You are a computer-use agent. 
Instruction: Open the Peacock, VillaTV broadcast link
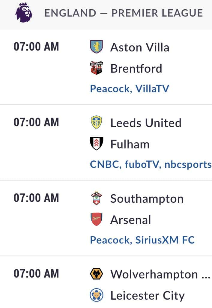click(x=130, y=89)
